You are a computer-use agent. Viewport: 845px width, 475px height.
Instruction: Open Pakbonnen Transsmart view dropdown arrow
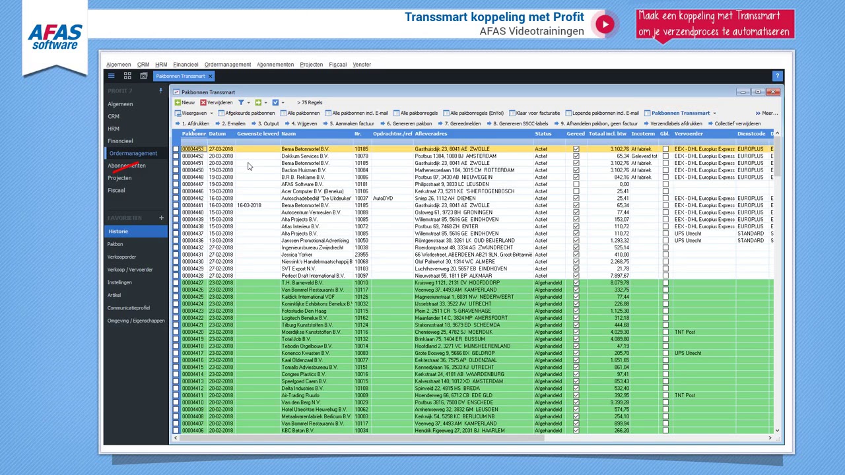coord(714,113)
